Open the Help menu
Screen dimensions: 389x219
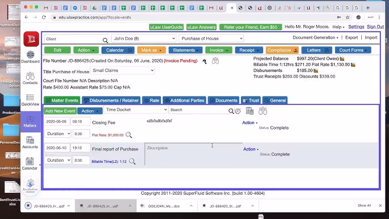[x=338, y=27]
